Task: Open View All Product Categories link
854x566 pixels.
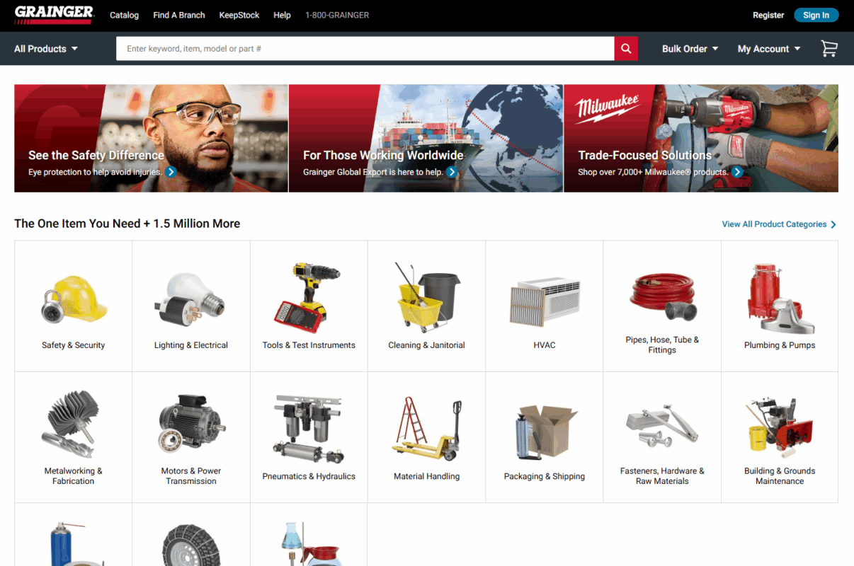Action: point(778,224)
